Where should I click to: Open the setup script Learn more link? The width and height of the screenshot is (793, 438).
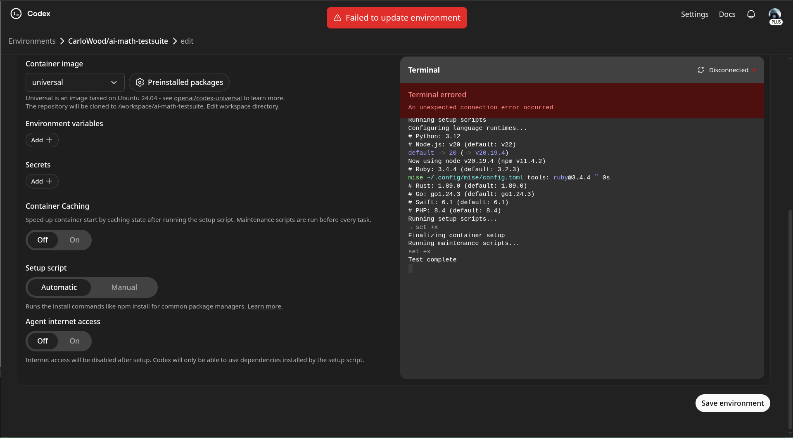click(265, 306)
